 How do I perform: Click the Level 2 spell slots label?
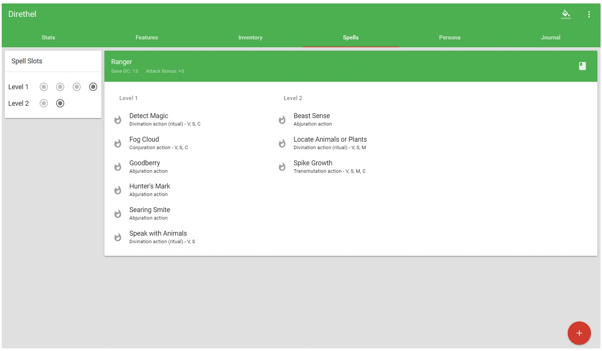click(x=18, y=103)
